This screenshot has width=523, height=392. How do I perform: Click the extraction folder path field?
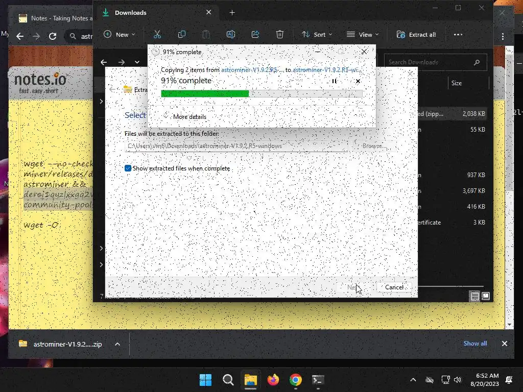236,146
